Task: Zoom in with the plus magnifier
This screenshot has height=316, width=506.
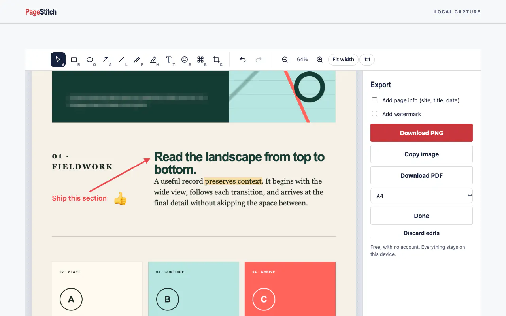Action: pyautogui.click(x=320, y=60)
